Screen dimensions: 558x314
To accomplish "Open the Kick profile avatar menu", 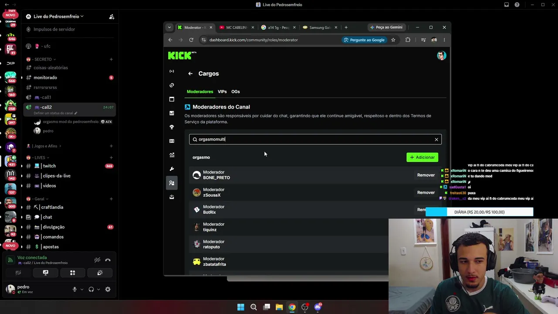I will (441, 55).
